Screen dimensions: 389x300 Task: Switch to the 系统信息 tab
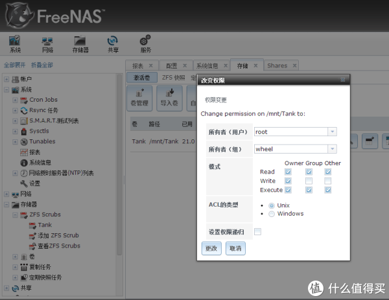click(211, 65)
